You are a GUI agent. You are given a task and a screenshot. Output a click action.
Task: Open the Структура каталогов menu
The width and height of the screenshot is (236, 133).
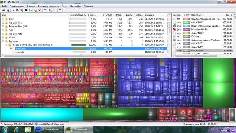tap(48, 6)
